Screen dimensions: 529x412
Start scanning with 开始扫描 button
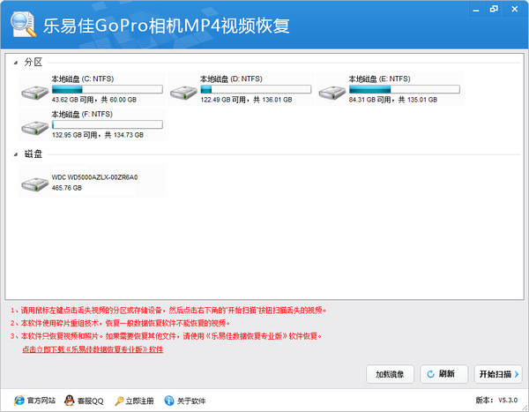click(x=498, y=374)
